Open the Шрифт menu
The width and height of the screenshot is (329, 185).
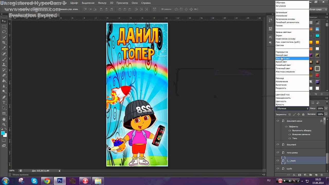point(74,3)
